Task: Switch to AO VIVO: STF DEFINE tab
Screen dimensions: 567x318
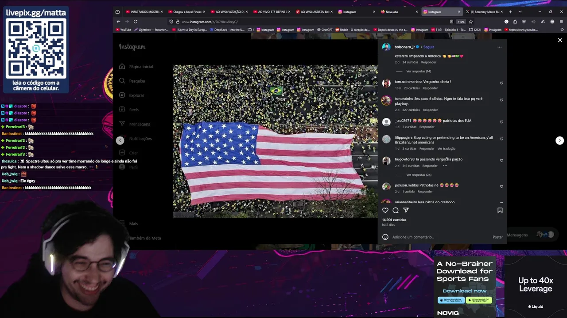Action: tap(272, 12)
